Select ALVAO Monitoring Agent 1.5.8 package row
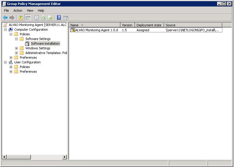234x167 pixels. 96,30
